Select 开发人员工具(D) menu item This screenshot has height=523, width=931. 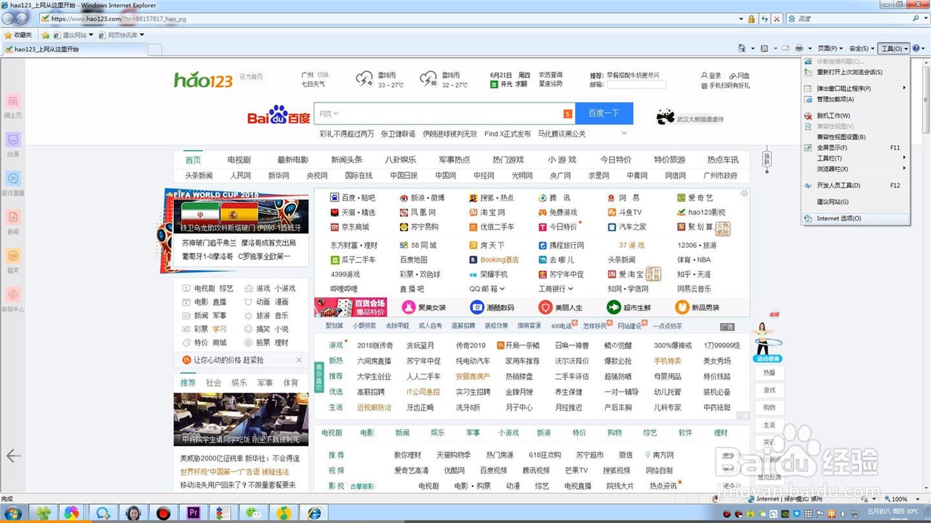(x=855, y=185)
